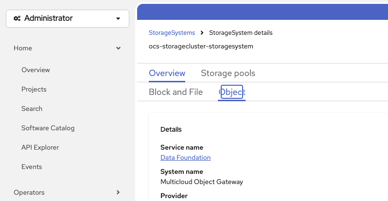Expand the Operators navigation section chevron
This screenshot has height=201, width=388.
click(x=118, y=192)
